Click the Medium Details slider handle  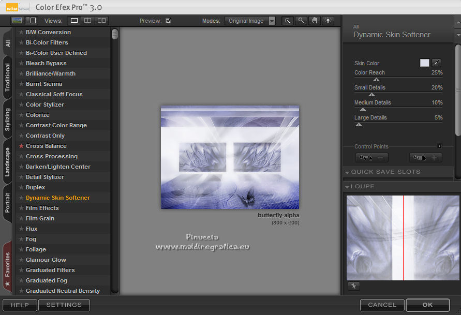click(x=363, y=110)
